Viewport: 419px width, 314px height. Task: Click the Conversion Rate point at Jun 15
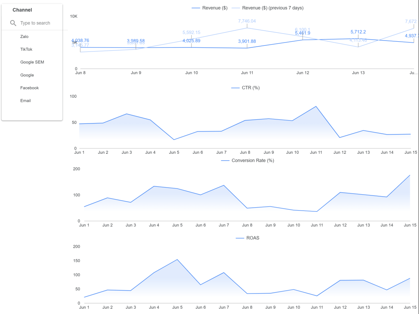pos(410,175)
